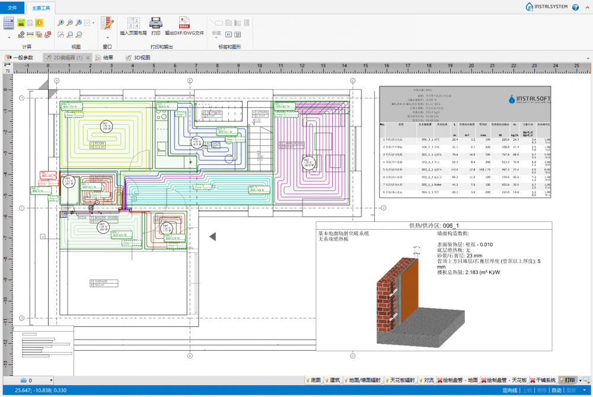Click the left-pointing arrow beside detail panel
Screen dimensions: 593x397
coord(213,237)
